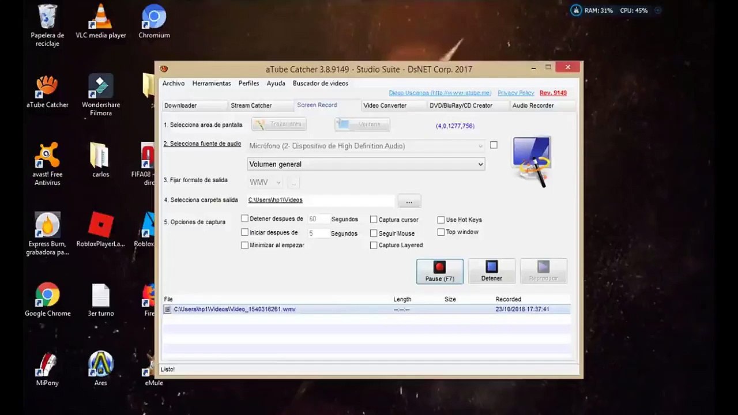Check Capture Layered option
Screen dimensions: 738x415
pos(374,245)
